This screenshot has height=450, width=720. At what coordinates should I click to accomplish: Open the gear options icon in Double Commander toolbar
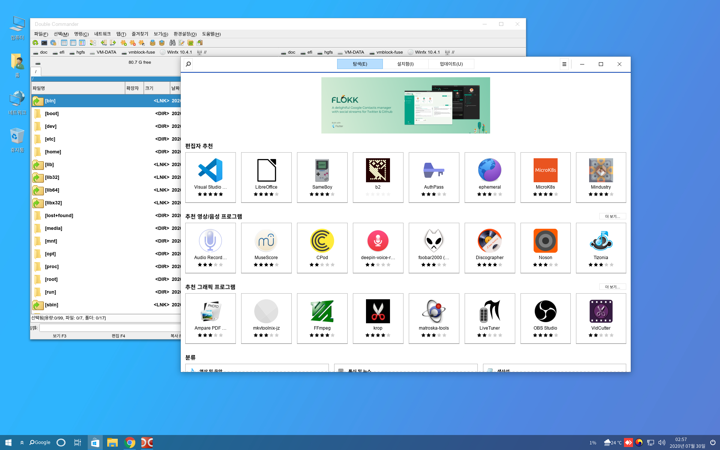click(x=53, y=43)
